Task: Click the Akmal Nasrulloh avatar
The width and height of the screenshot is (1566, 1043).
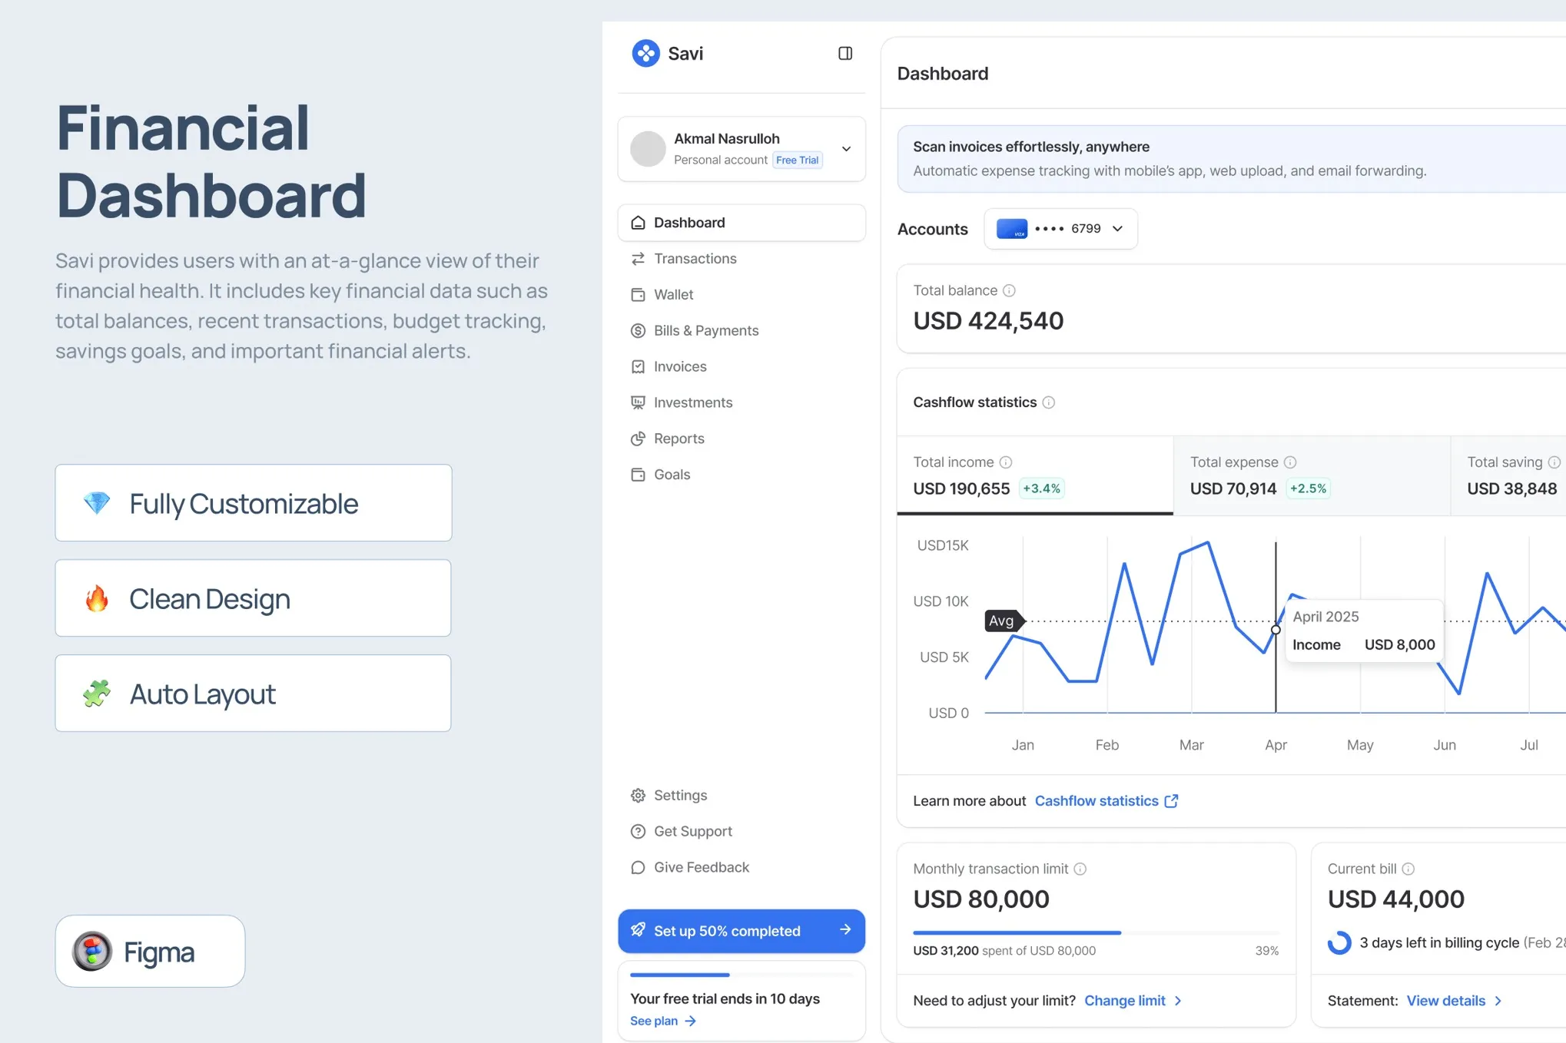Action: (648, 149)
